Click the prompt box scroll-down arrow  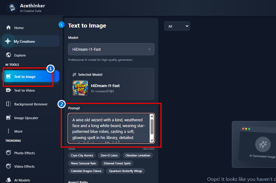pos(152,141)
